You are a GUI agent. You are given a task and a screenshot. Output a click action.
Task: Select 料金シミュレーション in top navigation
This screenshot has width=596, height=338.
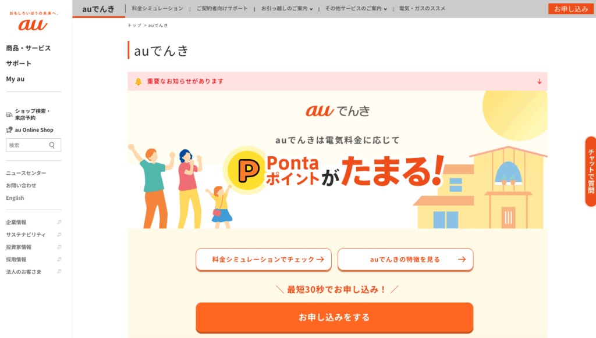point(157,9)
